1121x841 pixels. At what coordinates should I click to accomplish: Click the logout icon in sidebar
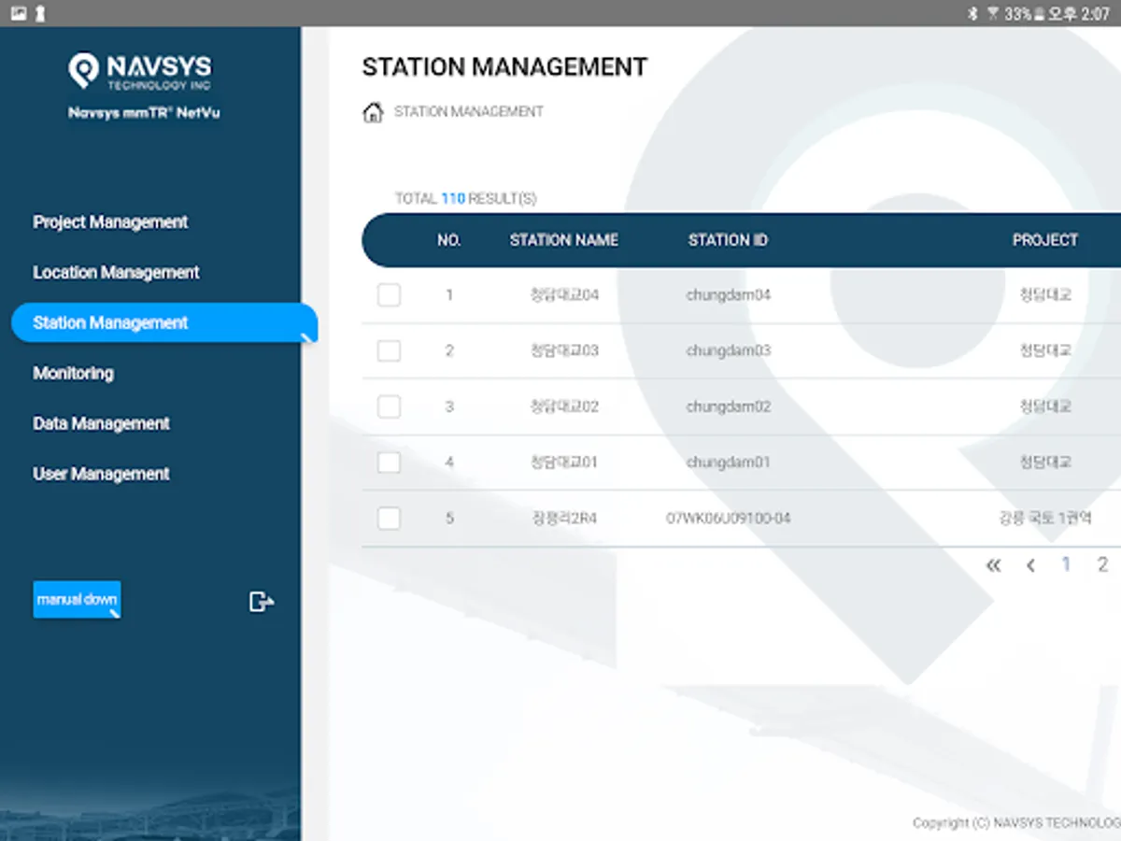click(262, 602)
